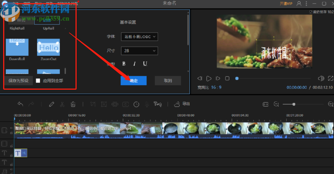Select the mosaic tool in the toolbar
This screenshot has height=174, width=334.
pyautogui.click(x=115, y=104)
